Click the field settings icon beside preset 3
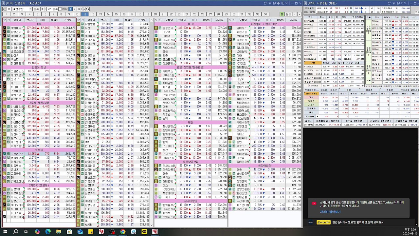The width and height of the screenshot is (419, 236). [x=83, y=9]
